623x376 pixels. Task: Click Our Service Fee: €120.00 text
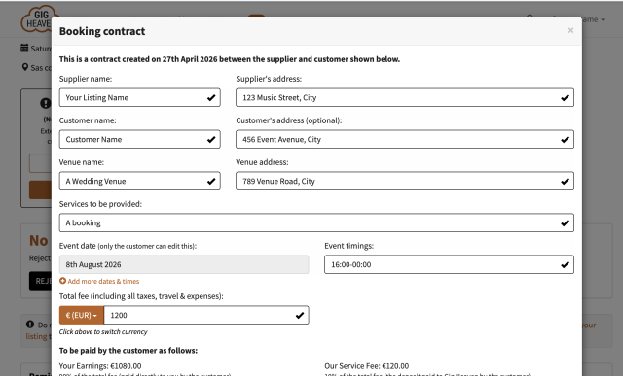coord(366,366)
